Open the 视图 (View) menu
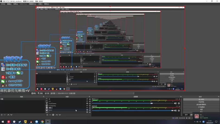 15,4
